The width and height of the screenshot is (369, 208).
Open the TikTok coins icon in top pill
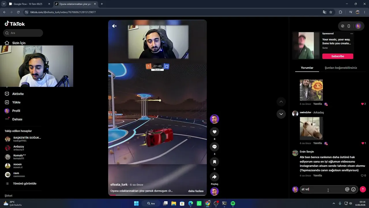coord(342,26)
